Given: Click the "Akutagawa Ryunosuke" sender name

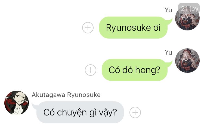Looking at the screenshot, I should pyautogui.click(x=66, y=95).
